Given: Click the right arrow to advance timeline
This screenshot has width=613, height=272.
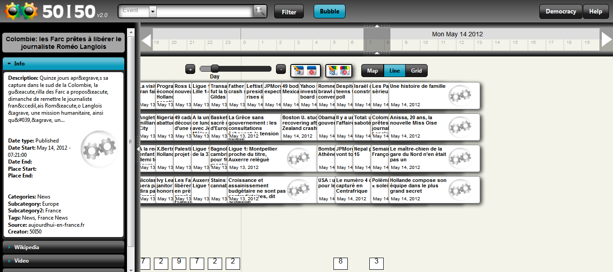Looking at the screenshot, I should pos(606,40).
